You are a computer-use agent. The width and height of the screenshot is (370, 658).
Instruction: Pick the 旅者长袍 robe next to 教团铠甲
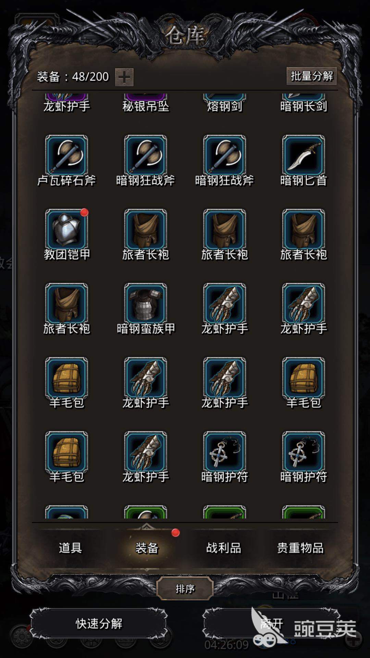coord(146,229)
